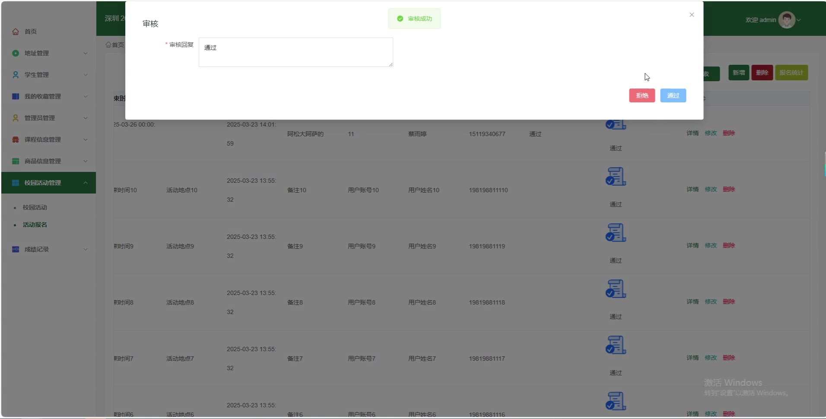Click the 学生管理 person icon
This screenshot has width=826, height=419.
click(16, 75)
